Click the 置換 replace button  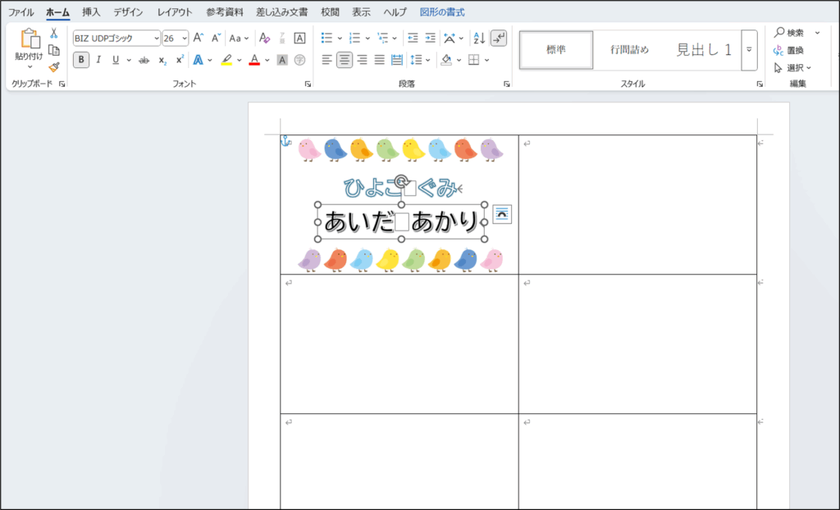788,50
